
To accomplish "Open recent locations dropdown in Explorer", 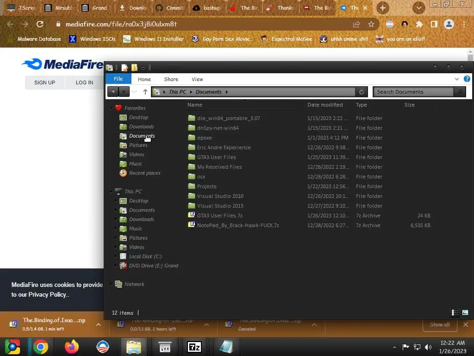I will (135, 92).
